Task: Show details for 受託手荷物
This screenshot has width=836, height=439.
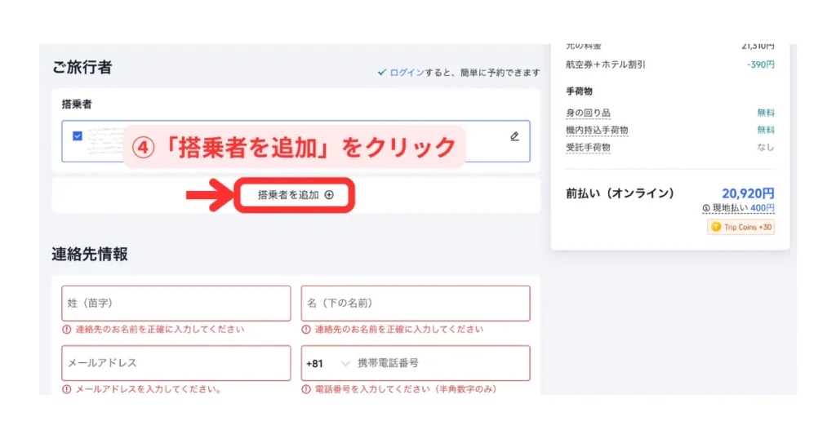Action: [588, 148]
